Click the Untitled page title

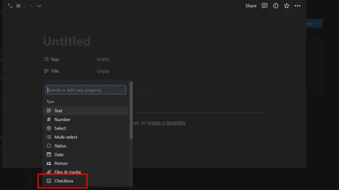click(66, 41)
